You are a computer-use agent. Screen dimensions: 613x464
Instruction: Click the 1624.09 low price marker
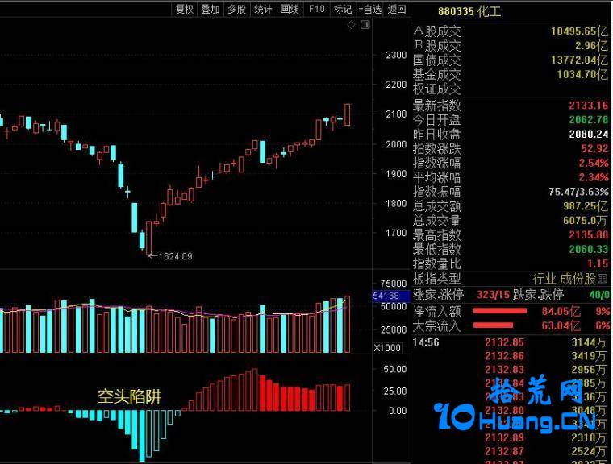[x=175, y=256]
